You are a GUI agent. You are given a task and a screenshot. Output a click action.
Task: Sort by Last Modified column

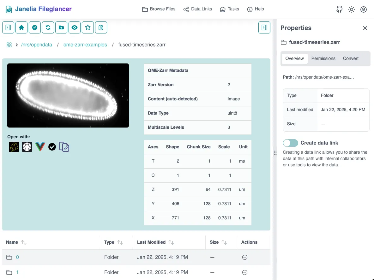(171, 242)
